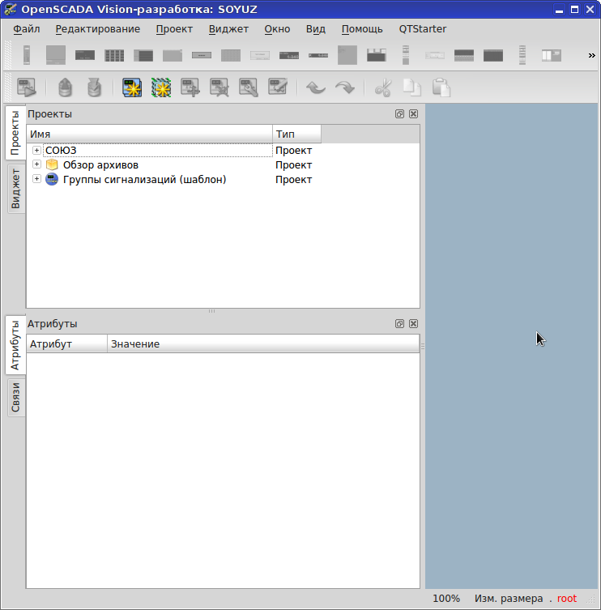The height and width of the screenshot is (610, 601).
Task: Float the Атрибуты panel
Action: tap(399, 324)
